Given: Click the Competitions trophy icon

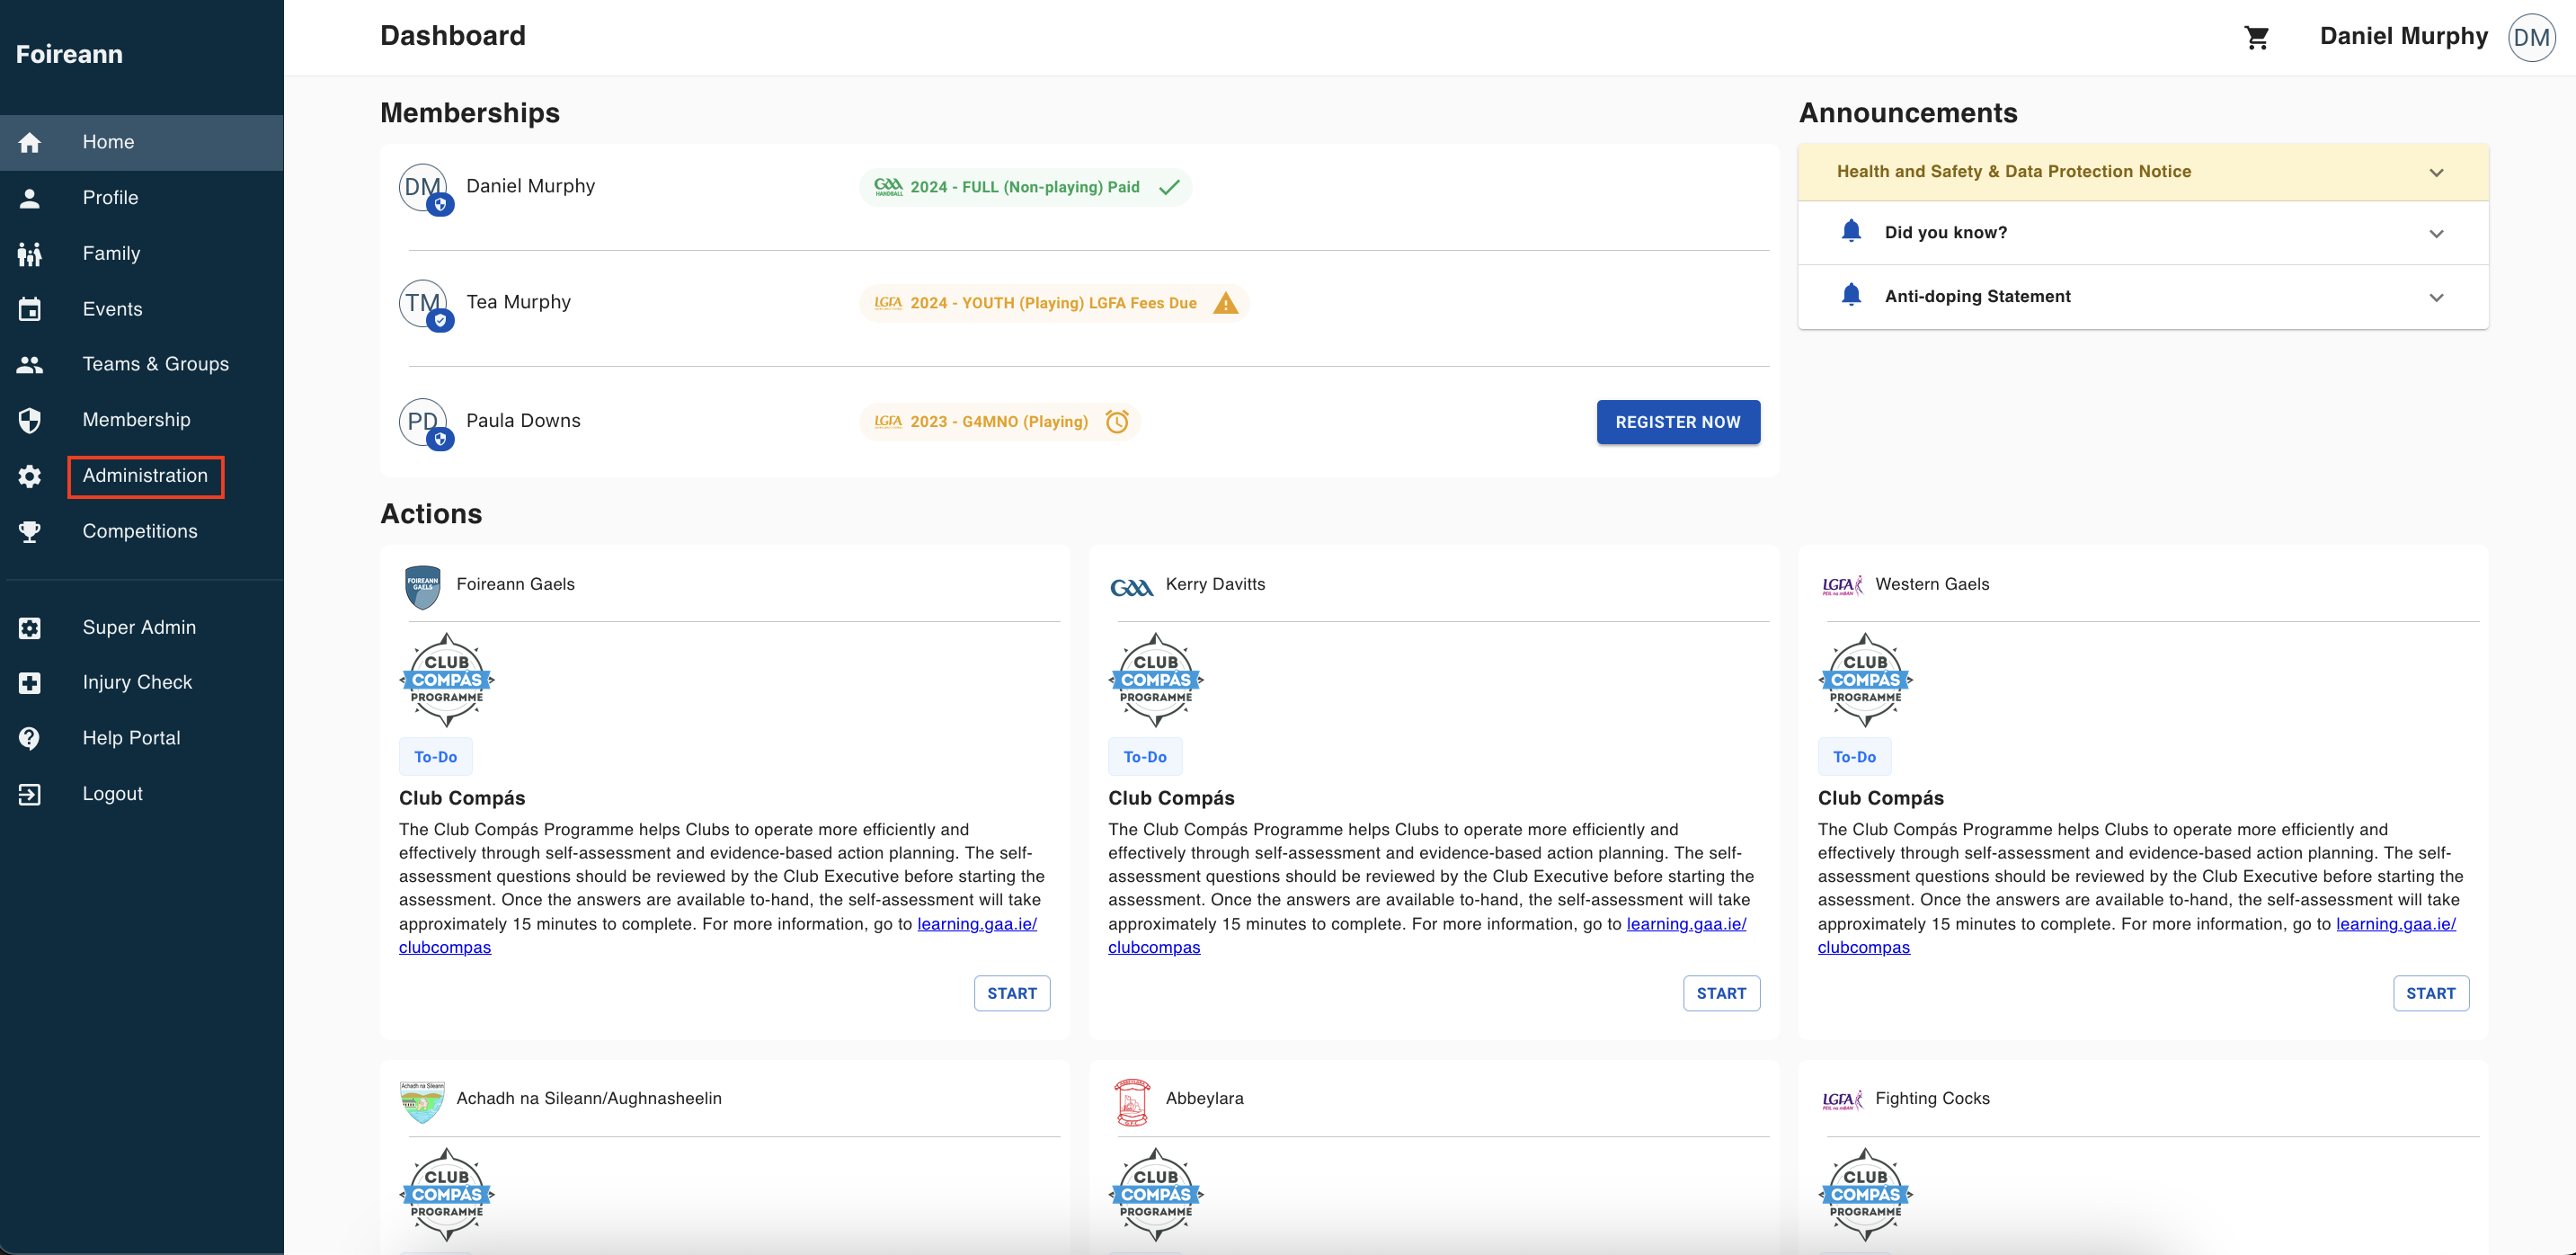Looking at the screenshot, I should [x=30, y=532].
